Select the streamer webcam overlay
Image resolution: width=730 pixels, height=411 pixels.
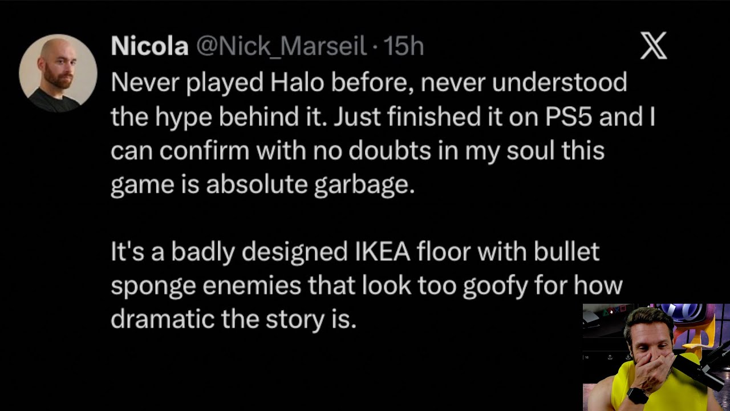(656, 357)
